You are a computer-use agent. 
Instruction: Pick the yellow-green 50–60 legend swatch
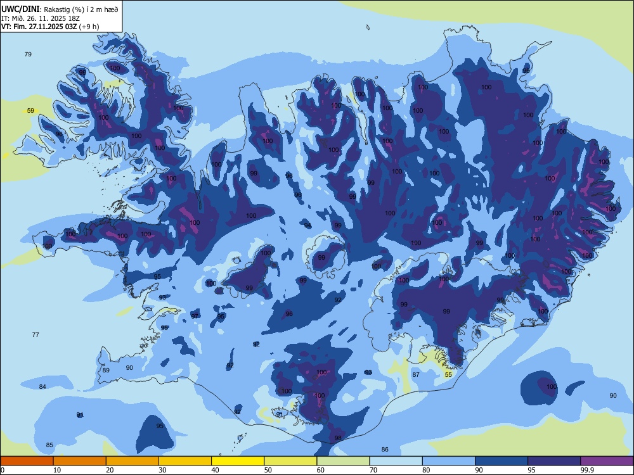(290, 461)
